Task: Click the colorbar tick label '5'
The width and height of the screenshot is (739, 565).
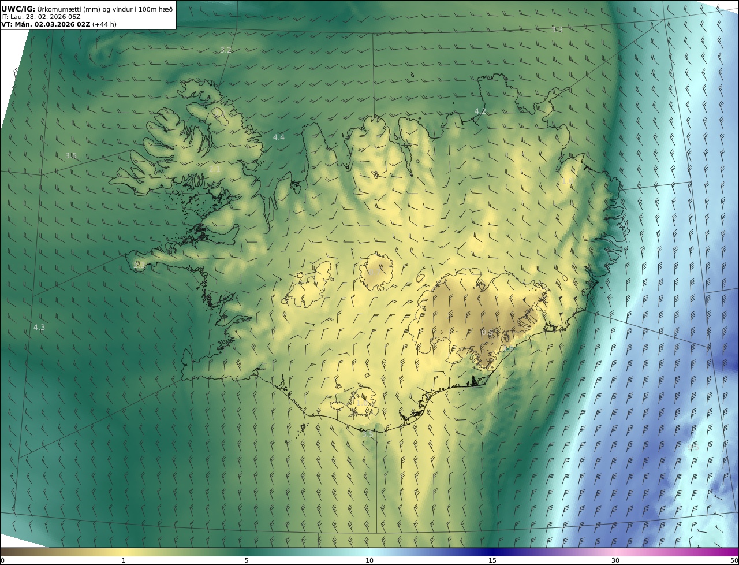Action: click(247, 560)
